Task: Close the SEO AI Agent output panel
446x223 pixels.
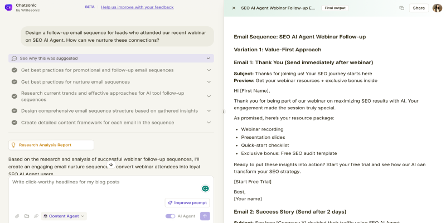Action: point(234,8)
